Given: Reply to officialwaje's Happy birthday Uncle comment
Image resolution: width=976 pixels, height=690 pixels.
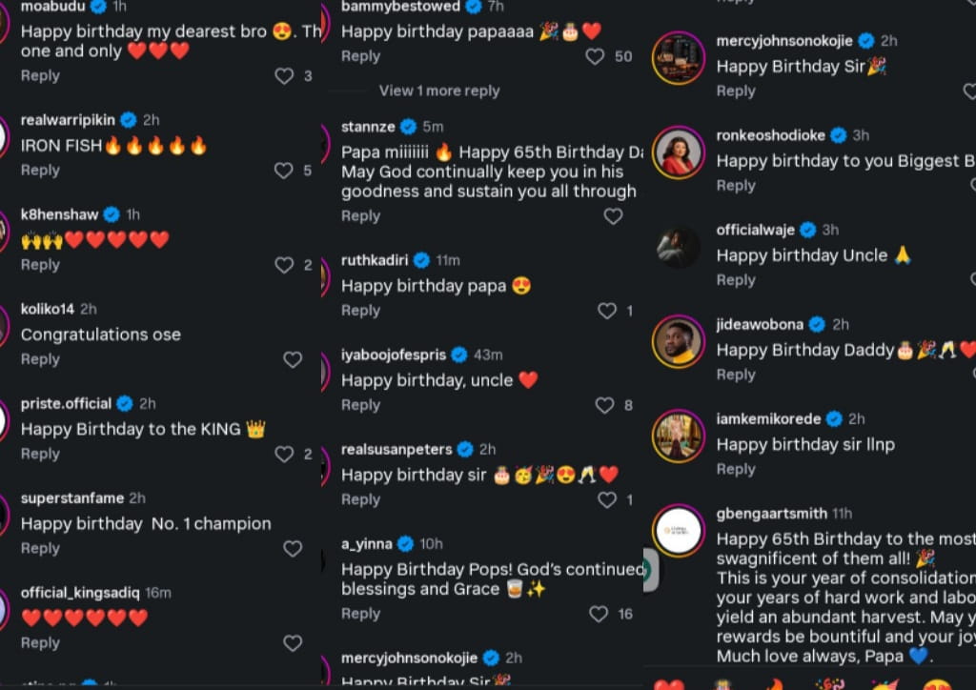Looking at the screenshot, I should (x=736, y=280).
